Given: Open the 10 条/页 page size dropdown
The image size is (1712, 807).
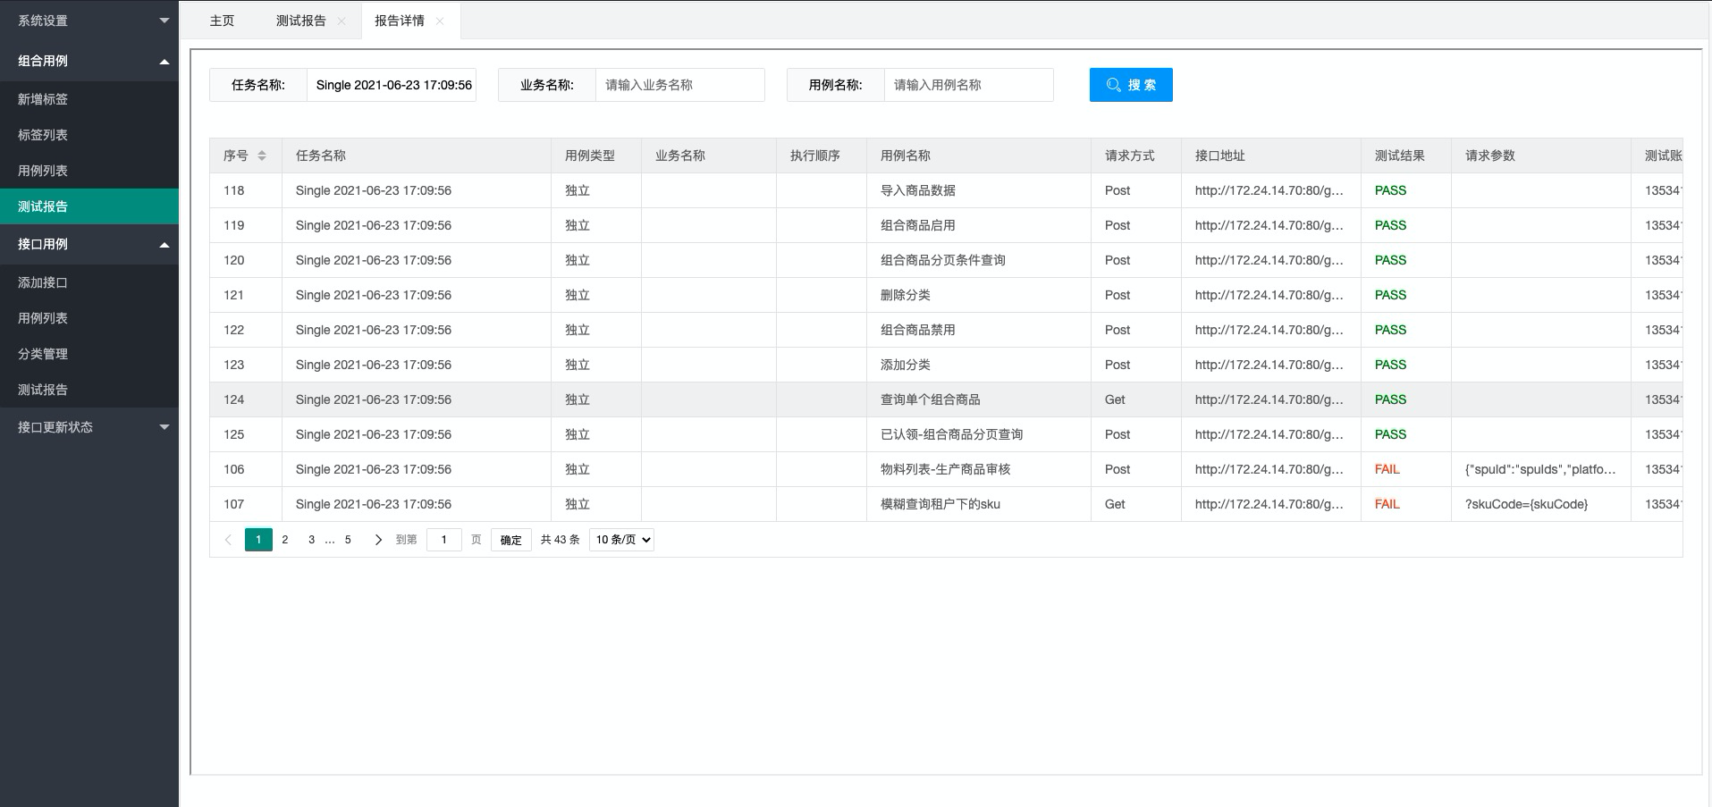Looking at the screenshot, I should click(x=621, y=540).
